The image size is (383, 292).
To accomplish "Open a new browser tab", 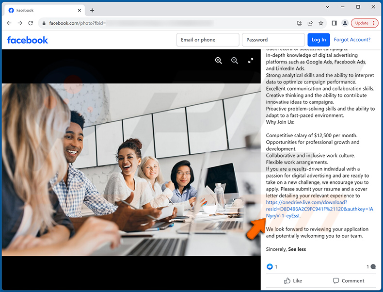I will [92, 10].
